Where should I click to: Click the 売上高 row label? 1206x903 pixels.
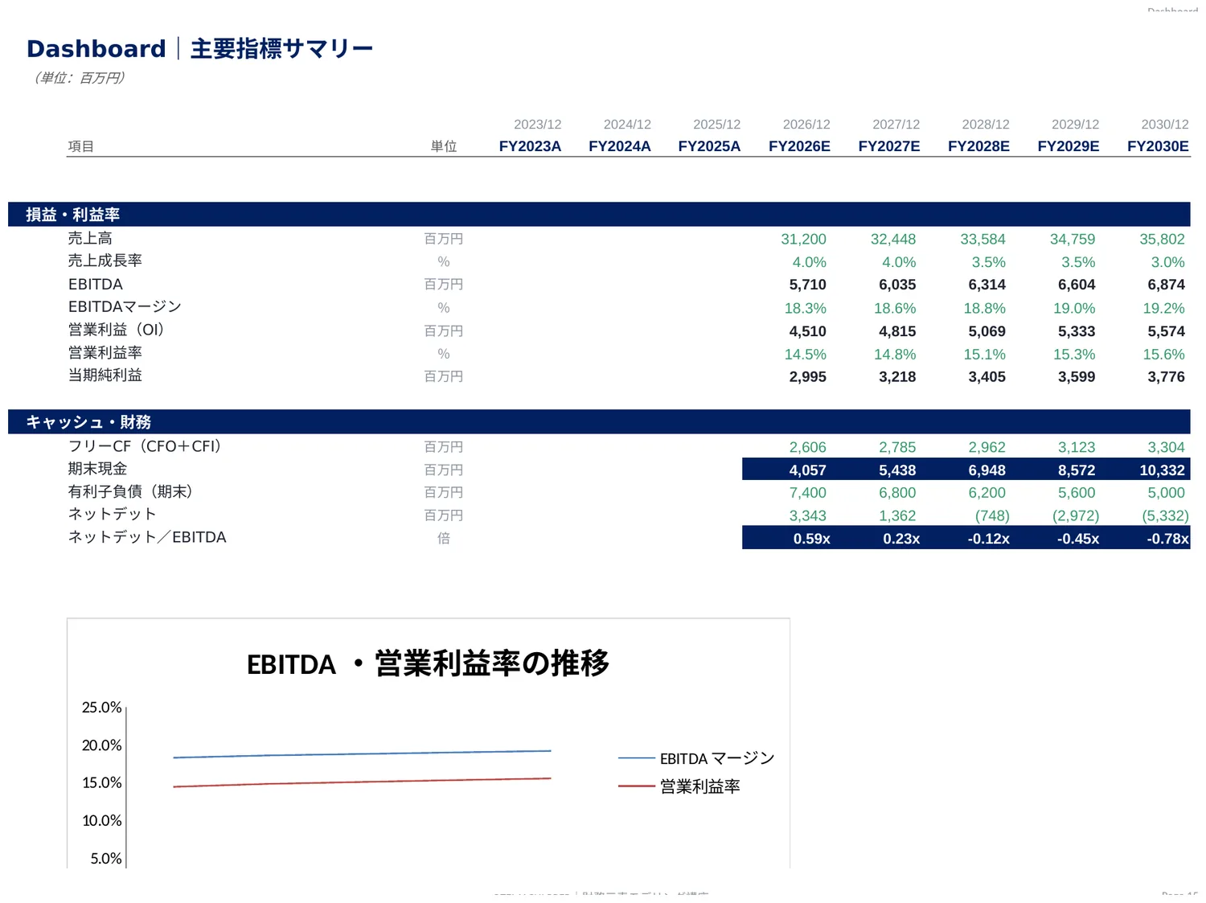pos(90,238)
